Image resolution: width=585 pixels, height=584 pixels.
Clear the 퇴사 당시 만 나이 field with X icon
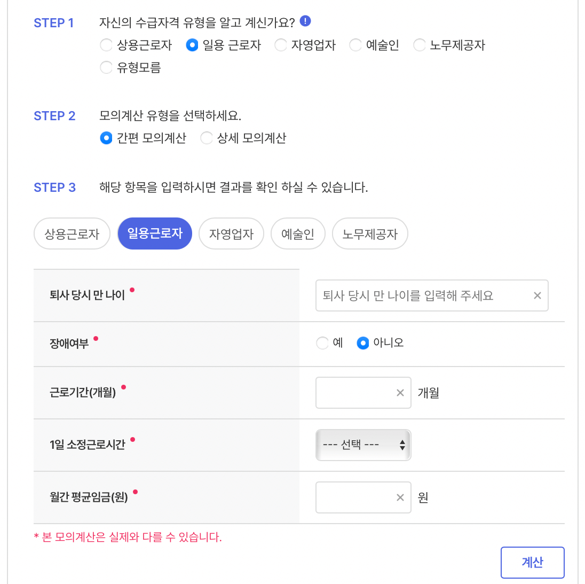pos(537,295)
